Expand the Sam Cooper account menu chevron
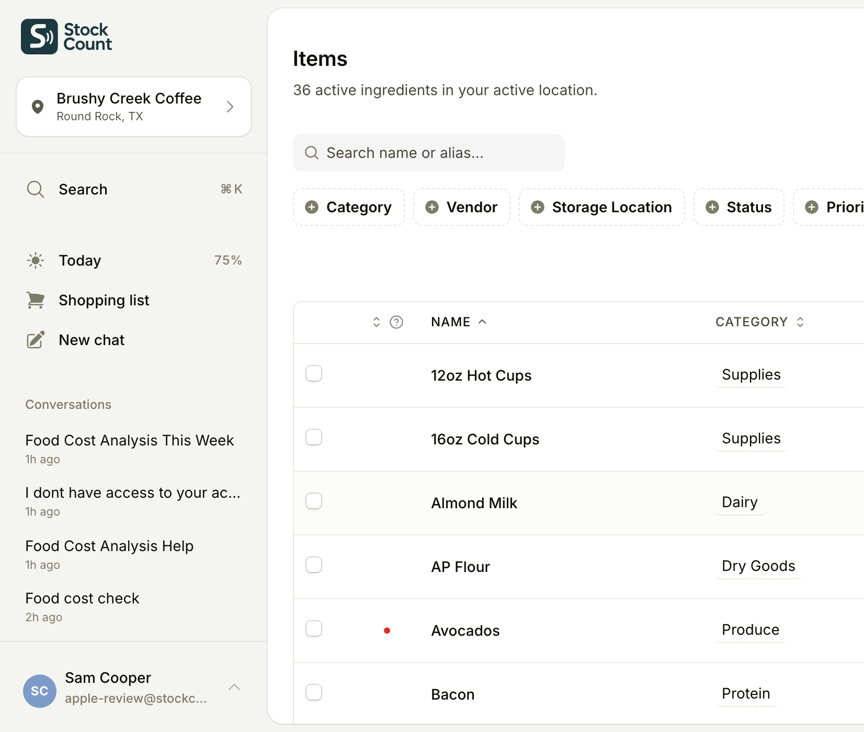This screenshot has width=864, height=732. pyautogui.click(x=234, y=687)
